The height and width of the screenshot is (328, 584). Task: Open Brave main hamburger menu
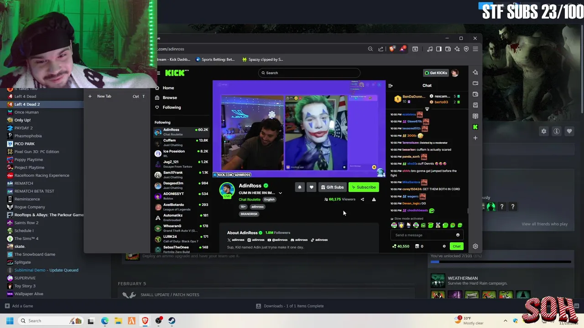click(475, 49)
